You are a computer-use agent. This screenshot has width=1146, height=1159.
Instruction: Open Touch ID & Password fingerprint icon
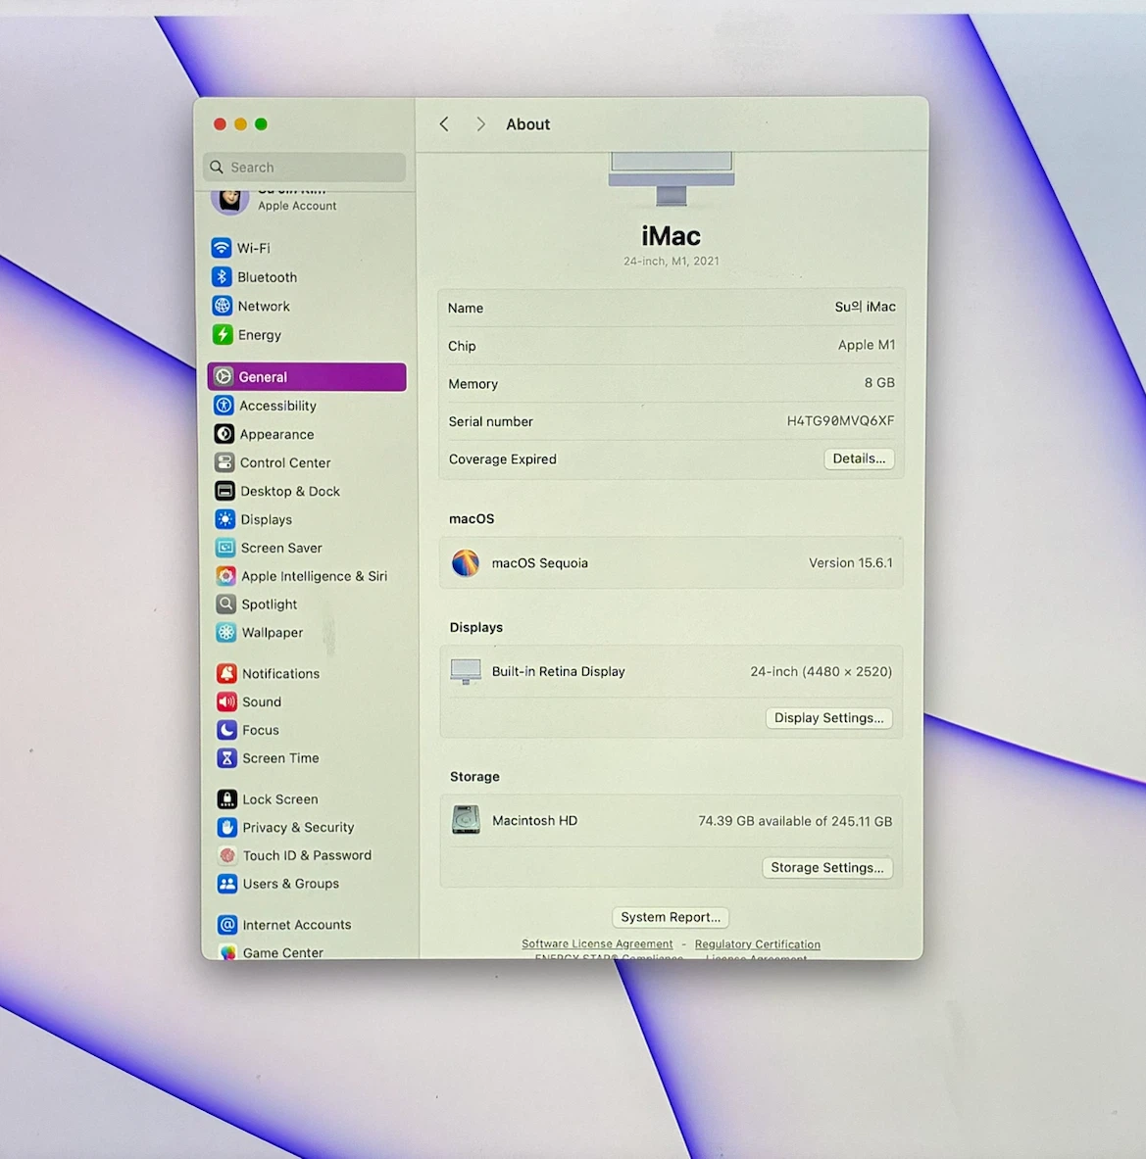click(x=227, y=855)
